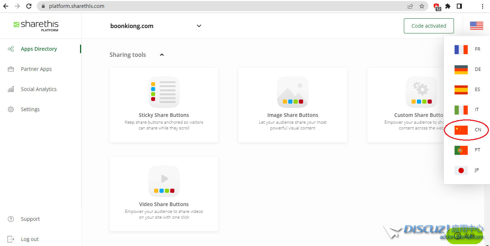This screenshot has height=246, width=490.
Task: Open the red shield extension icon
Action: coord(437,6)
